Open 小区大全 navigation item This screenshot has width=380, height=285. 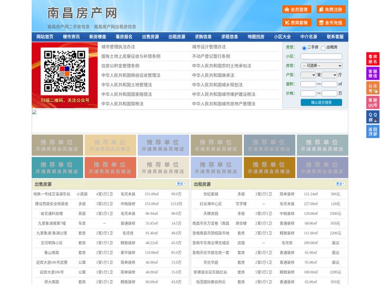[282, 37]
